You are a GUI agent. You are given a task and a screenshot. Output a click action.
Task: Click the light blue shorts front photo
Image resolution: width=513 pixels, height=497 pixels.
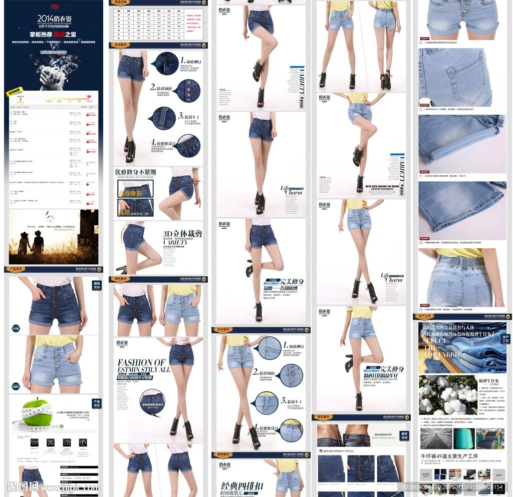point(54,364)
